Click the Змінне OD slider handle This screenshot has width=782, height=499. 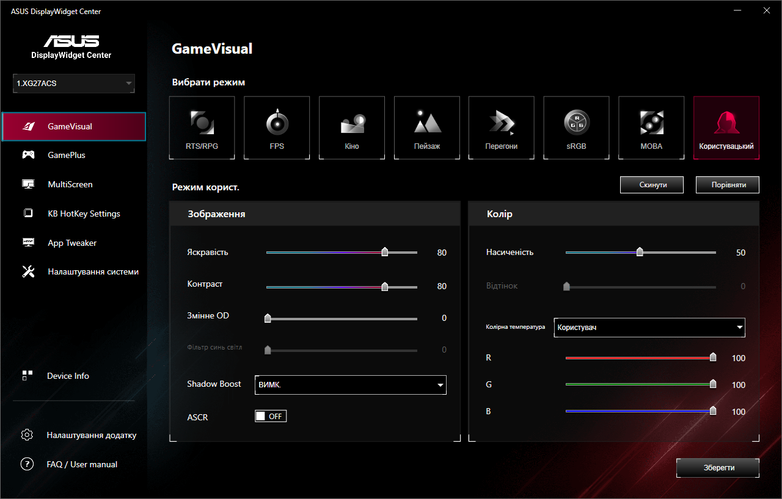pos(267,318)
